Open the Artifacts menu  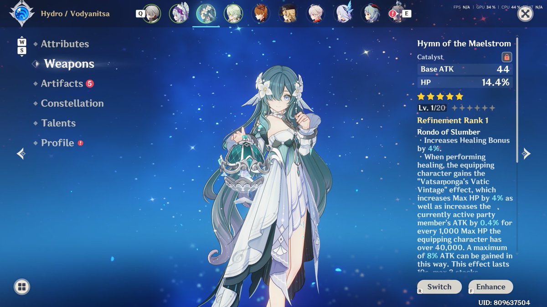(x=62, y=84)
